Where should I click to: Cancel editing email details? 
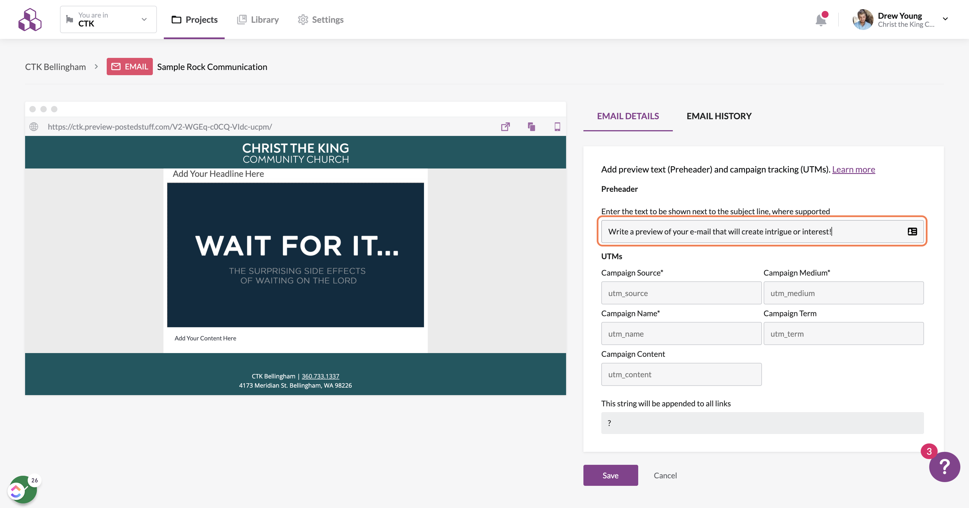coord(665,475)
